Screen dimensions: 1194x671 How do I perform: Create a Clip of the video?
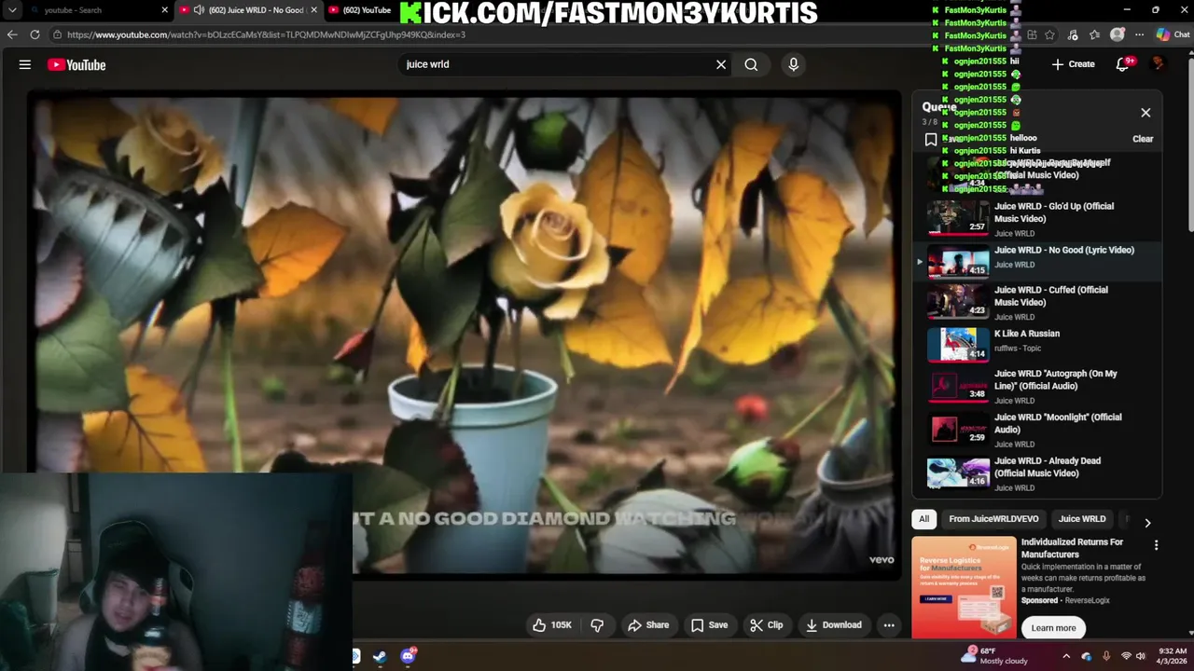pyautogui.click(x=766, y=625)
